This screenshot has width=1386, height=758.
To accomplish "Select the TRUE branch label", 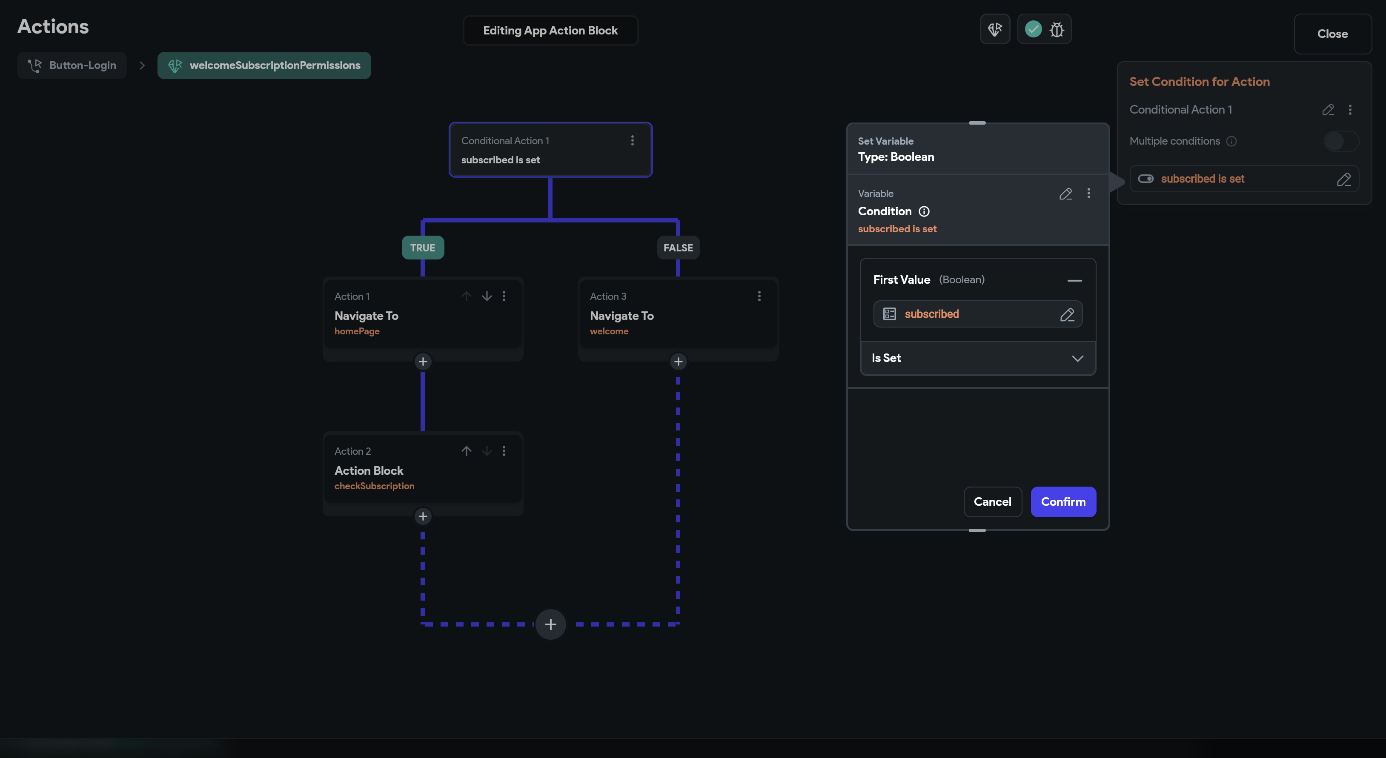I will (422, 248).
